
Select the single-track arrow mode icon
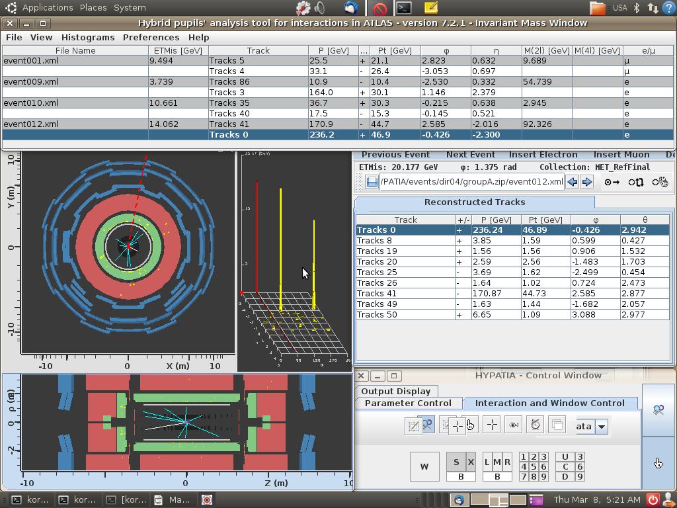[612, 183]
